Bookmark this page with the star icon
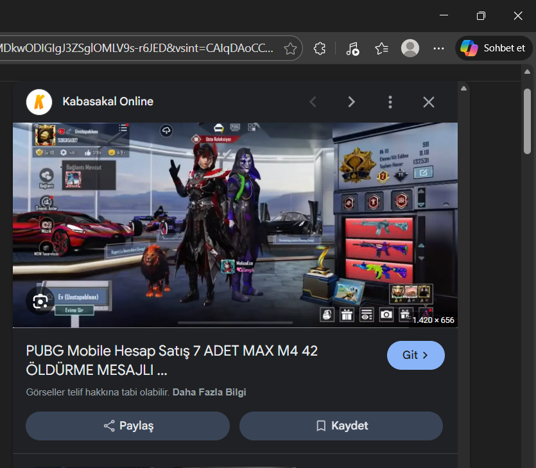Viewport: 536px width, 468px height. pyautogui.click(x=290, y=49)
